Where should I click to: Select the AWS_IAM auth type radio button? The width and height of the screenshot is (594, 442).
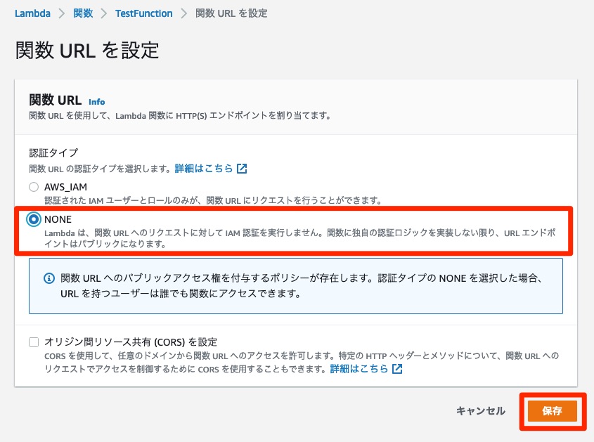(x=34, y=187)
